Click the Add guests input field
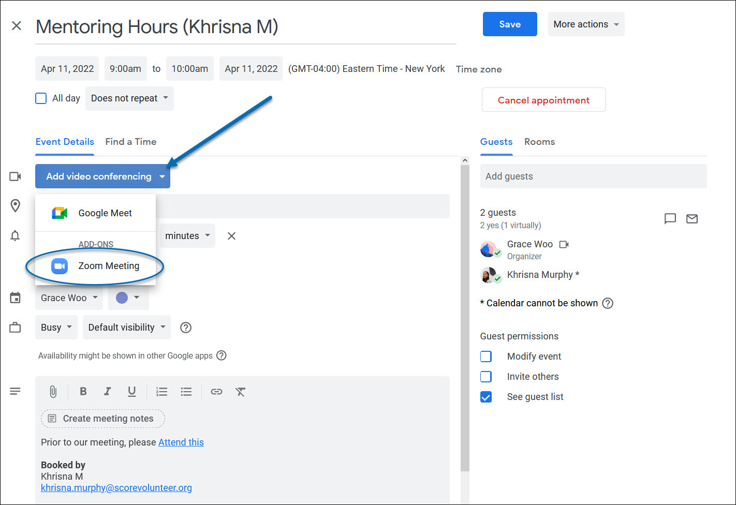The width and height of the screenshot is (736, 505). [593, 176]
